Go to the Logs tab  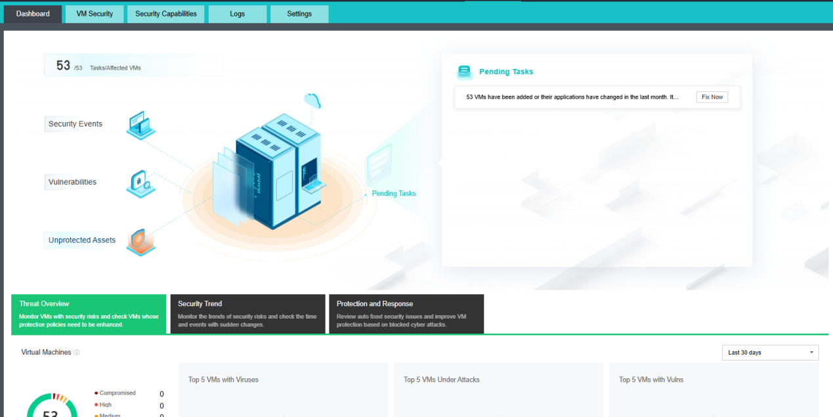coord(238,14)
